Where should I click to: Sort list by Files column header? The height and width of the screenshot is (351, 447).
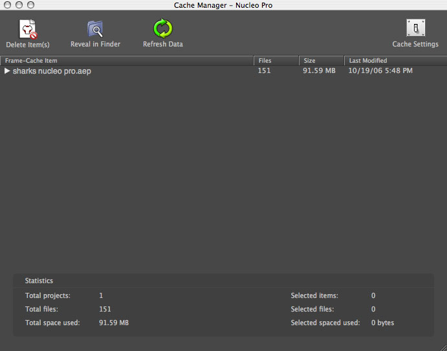point(276,61)
